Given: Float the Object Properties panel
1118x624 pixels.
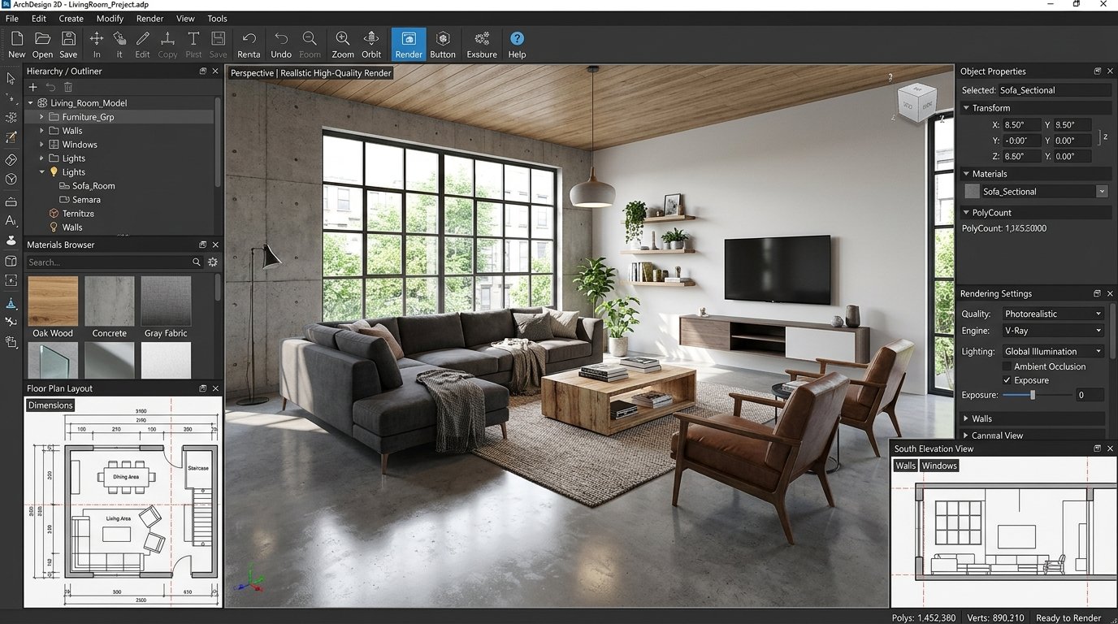Looking at the screenshot, I should tap(1098, 71).
